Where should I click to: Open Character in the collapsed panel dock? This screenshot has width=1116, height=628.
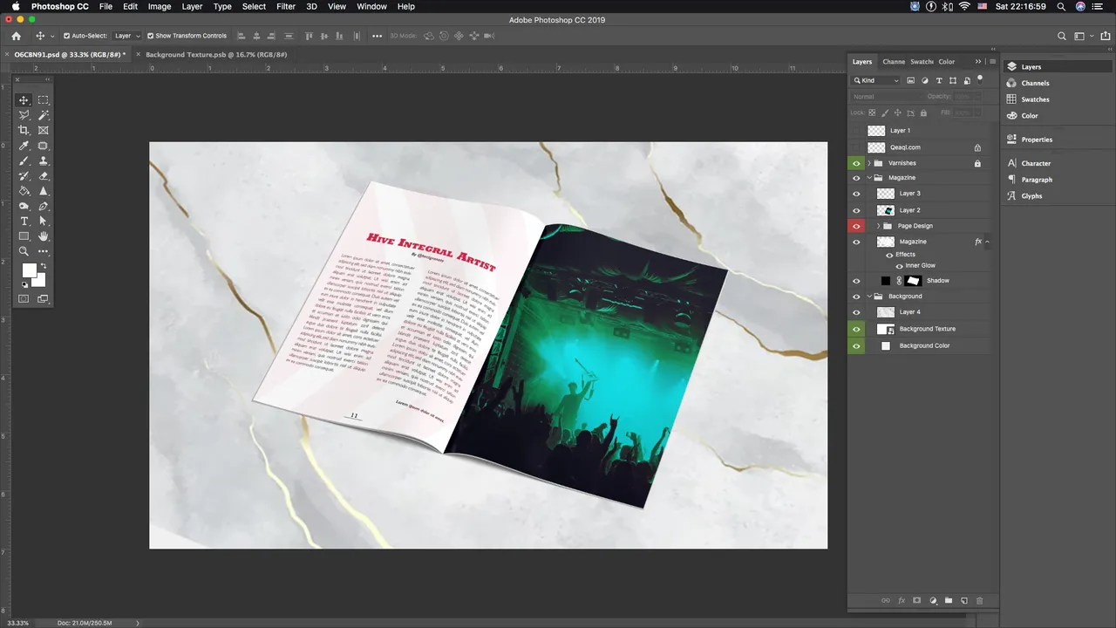[x=1036, y=163]
